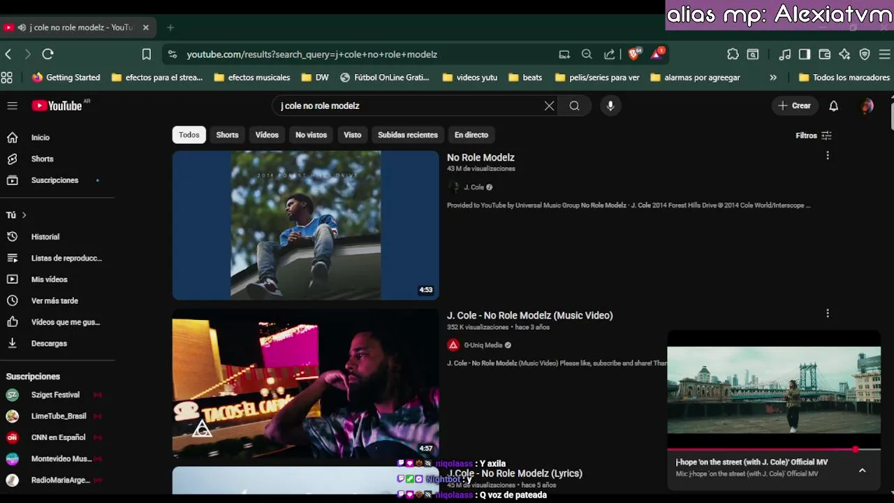894x503 pixels.
Task: Select the Vídeos filter chip
Action: click(x=267, y=135)
